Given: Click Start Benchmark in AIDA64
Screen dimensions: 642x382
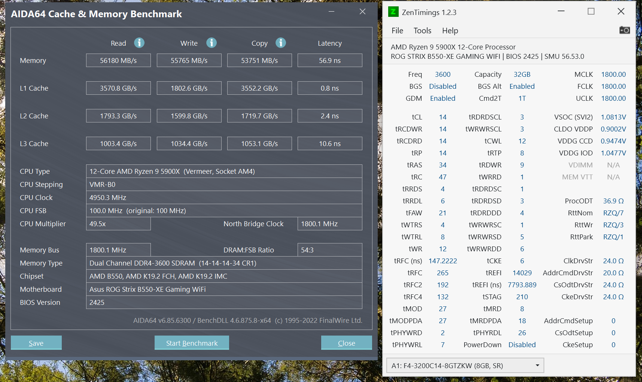Looking at the screenshot, I should pos(192,343).
